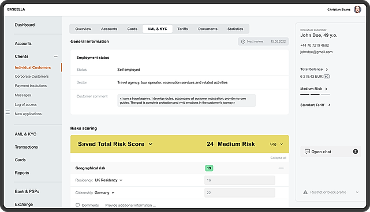Click the Christian Evans profile avatar

(357, 9)
